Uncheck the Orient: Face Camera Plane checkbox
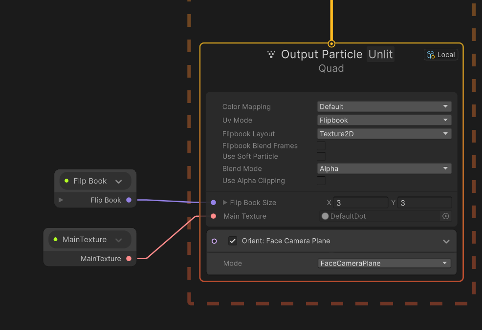This screenshot has height=330, width=482. 233,241
